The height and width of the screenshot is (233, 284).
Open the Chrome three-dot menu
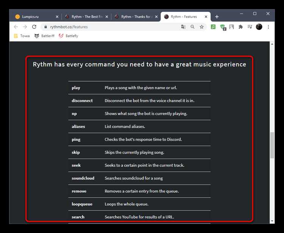(x=268, y=27)
